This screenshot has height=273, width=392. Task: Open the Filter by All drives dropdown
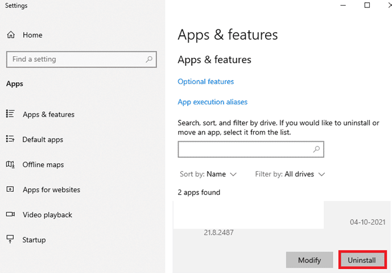click(290, 174)
